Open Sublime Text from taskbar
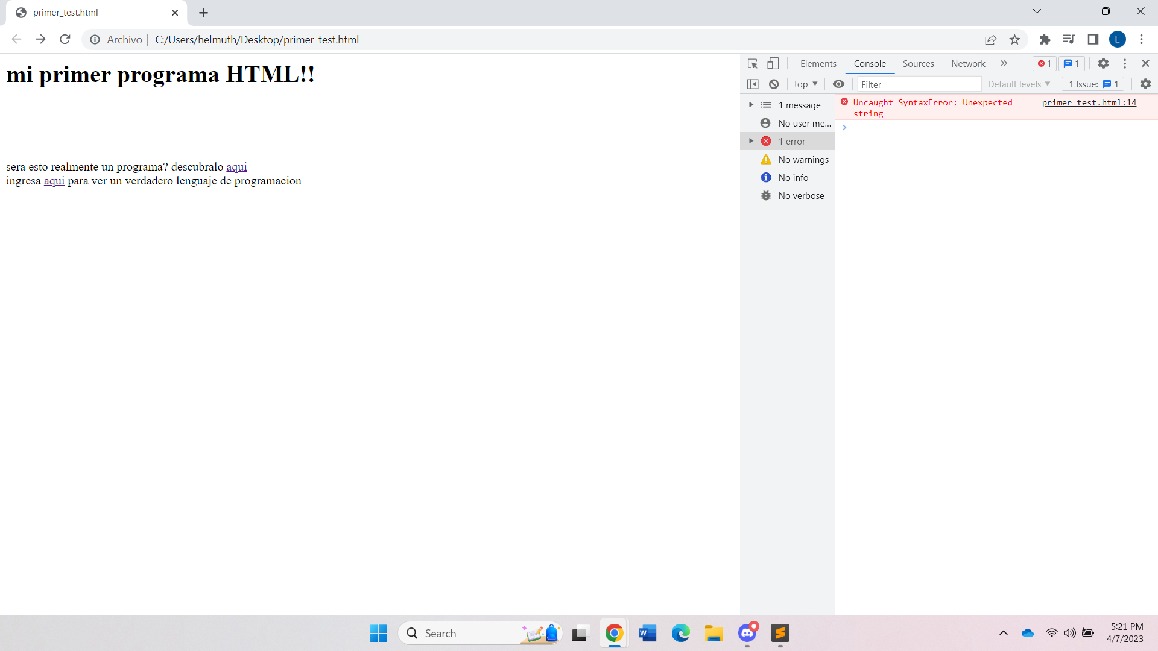The image size is (1158, 651). (780, 633)
